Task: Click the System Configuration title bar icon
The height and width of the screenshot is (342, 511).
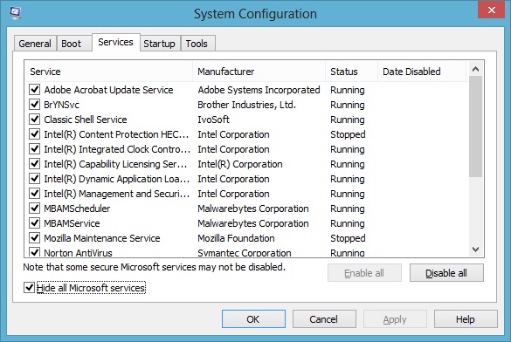Action: pos(15,13)
